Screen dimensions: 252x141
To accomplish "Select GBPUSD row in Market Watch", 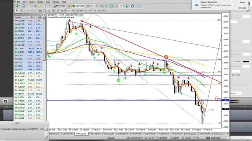I will click(28, 24).
